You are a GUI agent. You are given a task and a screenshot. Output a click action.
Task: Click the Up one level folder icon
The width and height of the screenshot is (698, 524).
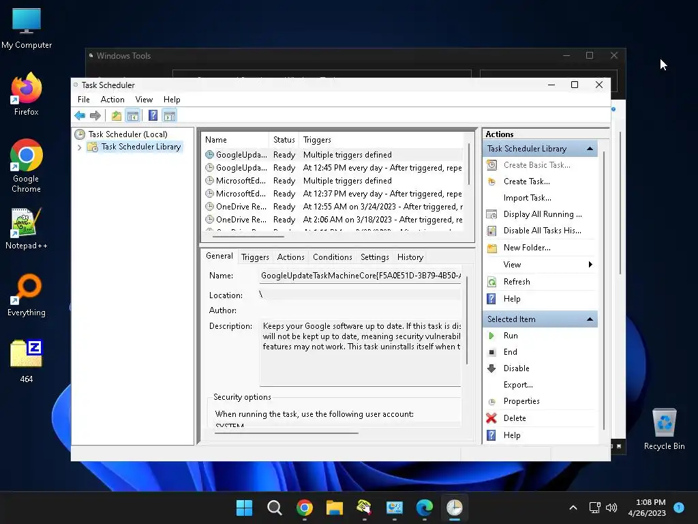click(x=116, y=116)
